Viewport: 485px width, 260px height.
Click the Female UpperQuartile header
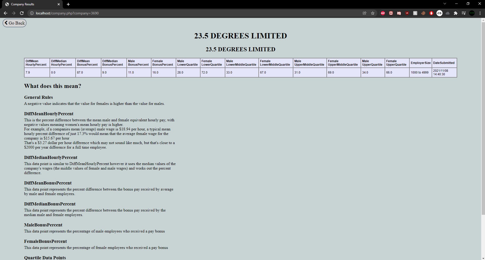[397, 63]
